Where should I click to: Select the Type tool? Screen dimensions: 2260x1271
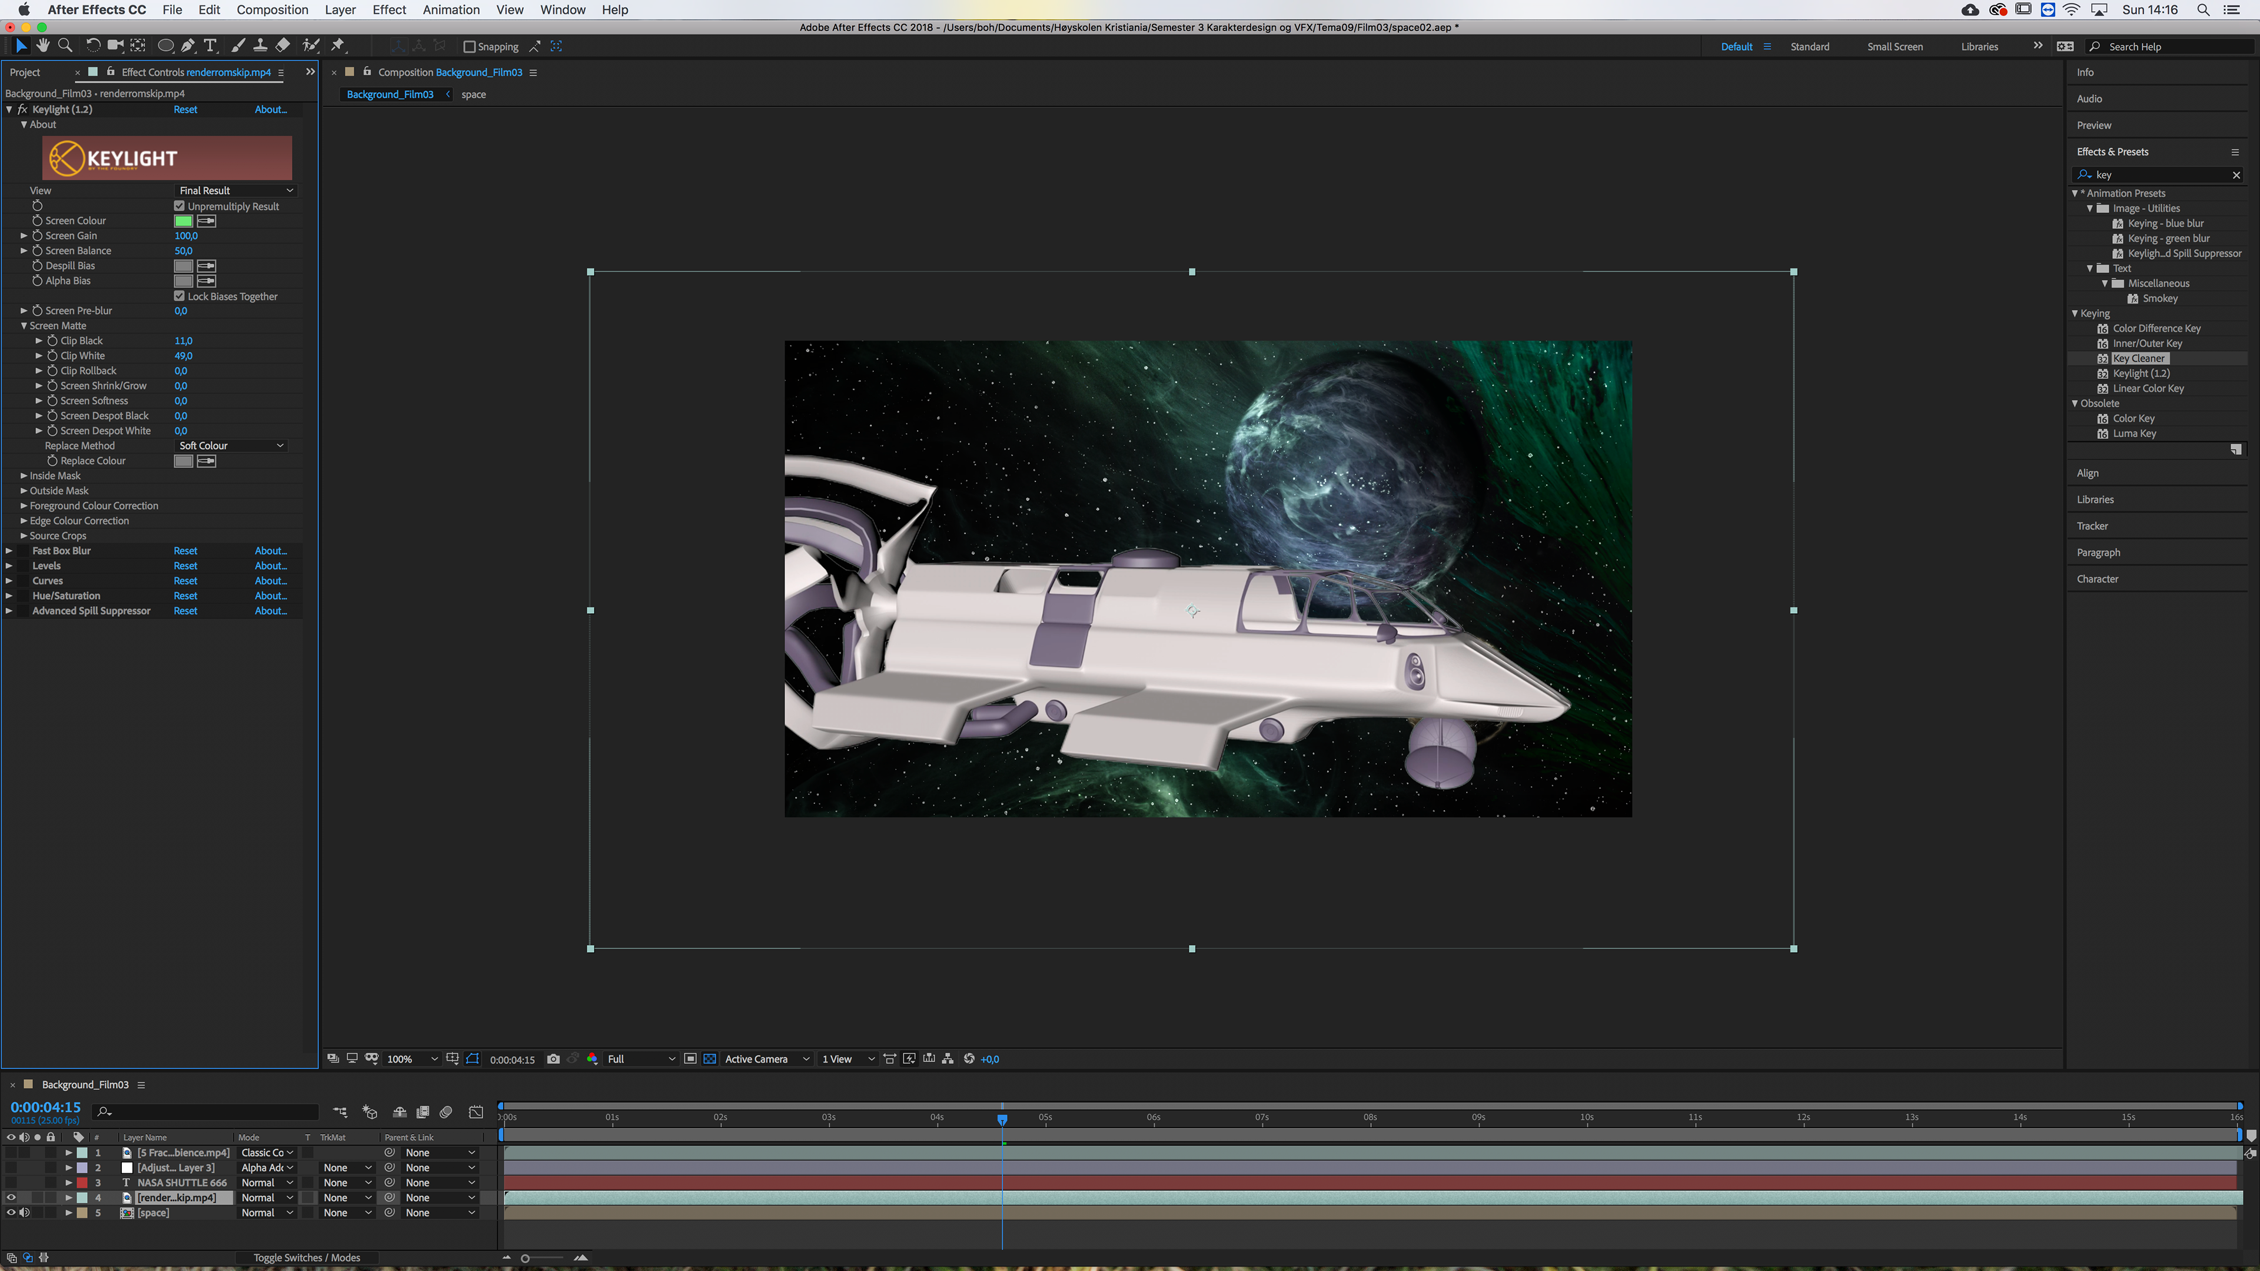click(x=211, y=46)
